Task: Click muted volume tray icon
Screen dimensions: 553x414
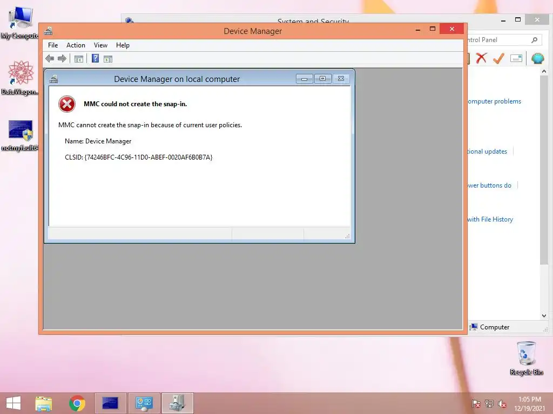Action: tap(502, 404)
